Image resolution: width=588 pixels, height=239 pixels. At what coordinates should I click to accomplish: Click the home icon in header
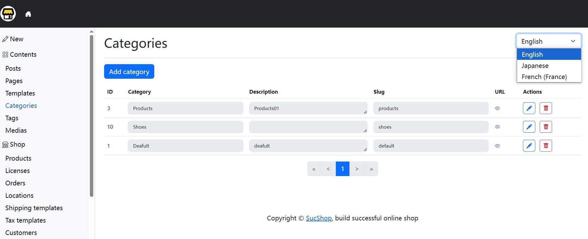(x=28, y=14)
